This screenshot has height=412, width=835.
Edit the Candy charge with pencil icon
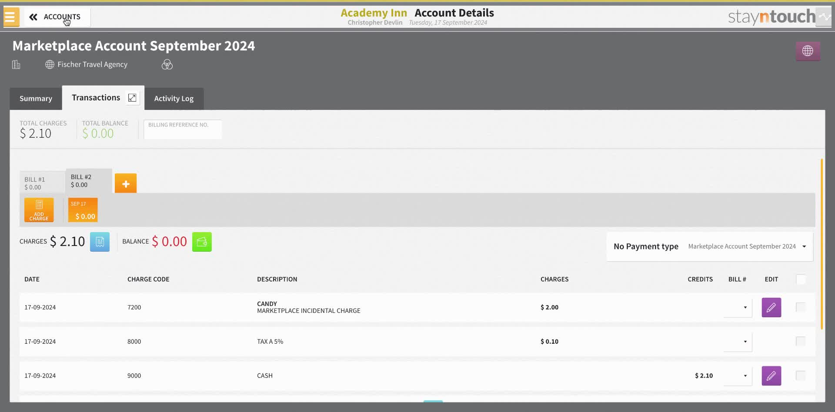[772, 308]
